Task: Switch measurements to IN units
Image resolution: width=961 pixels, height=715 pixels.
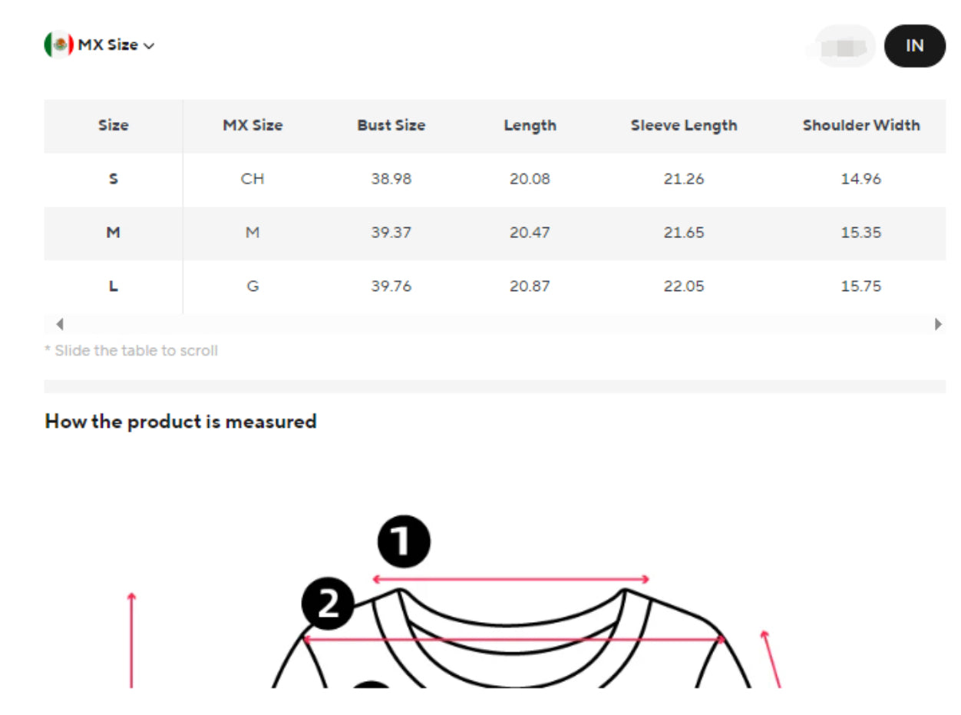Action: tap(914, 46)
